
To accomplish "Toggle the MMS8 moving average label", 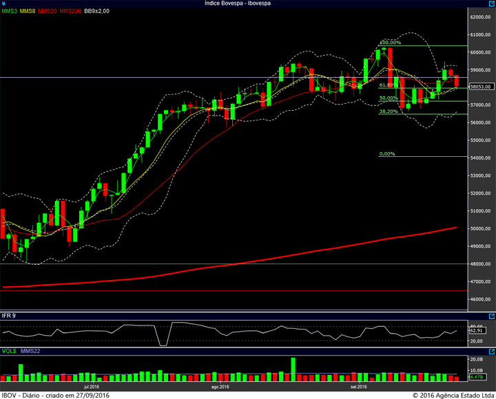I will [x=28, y=11].
